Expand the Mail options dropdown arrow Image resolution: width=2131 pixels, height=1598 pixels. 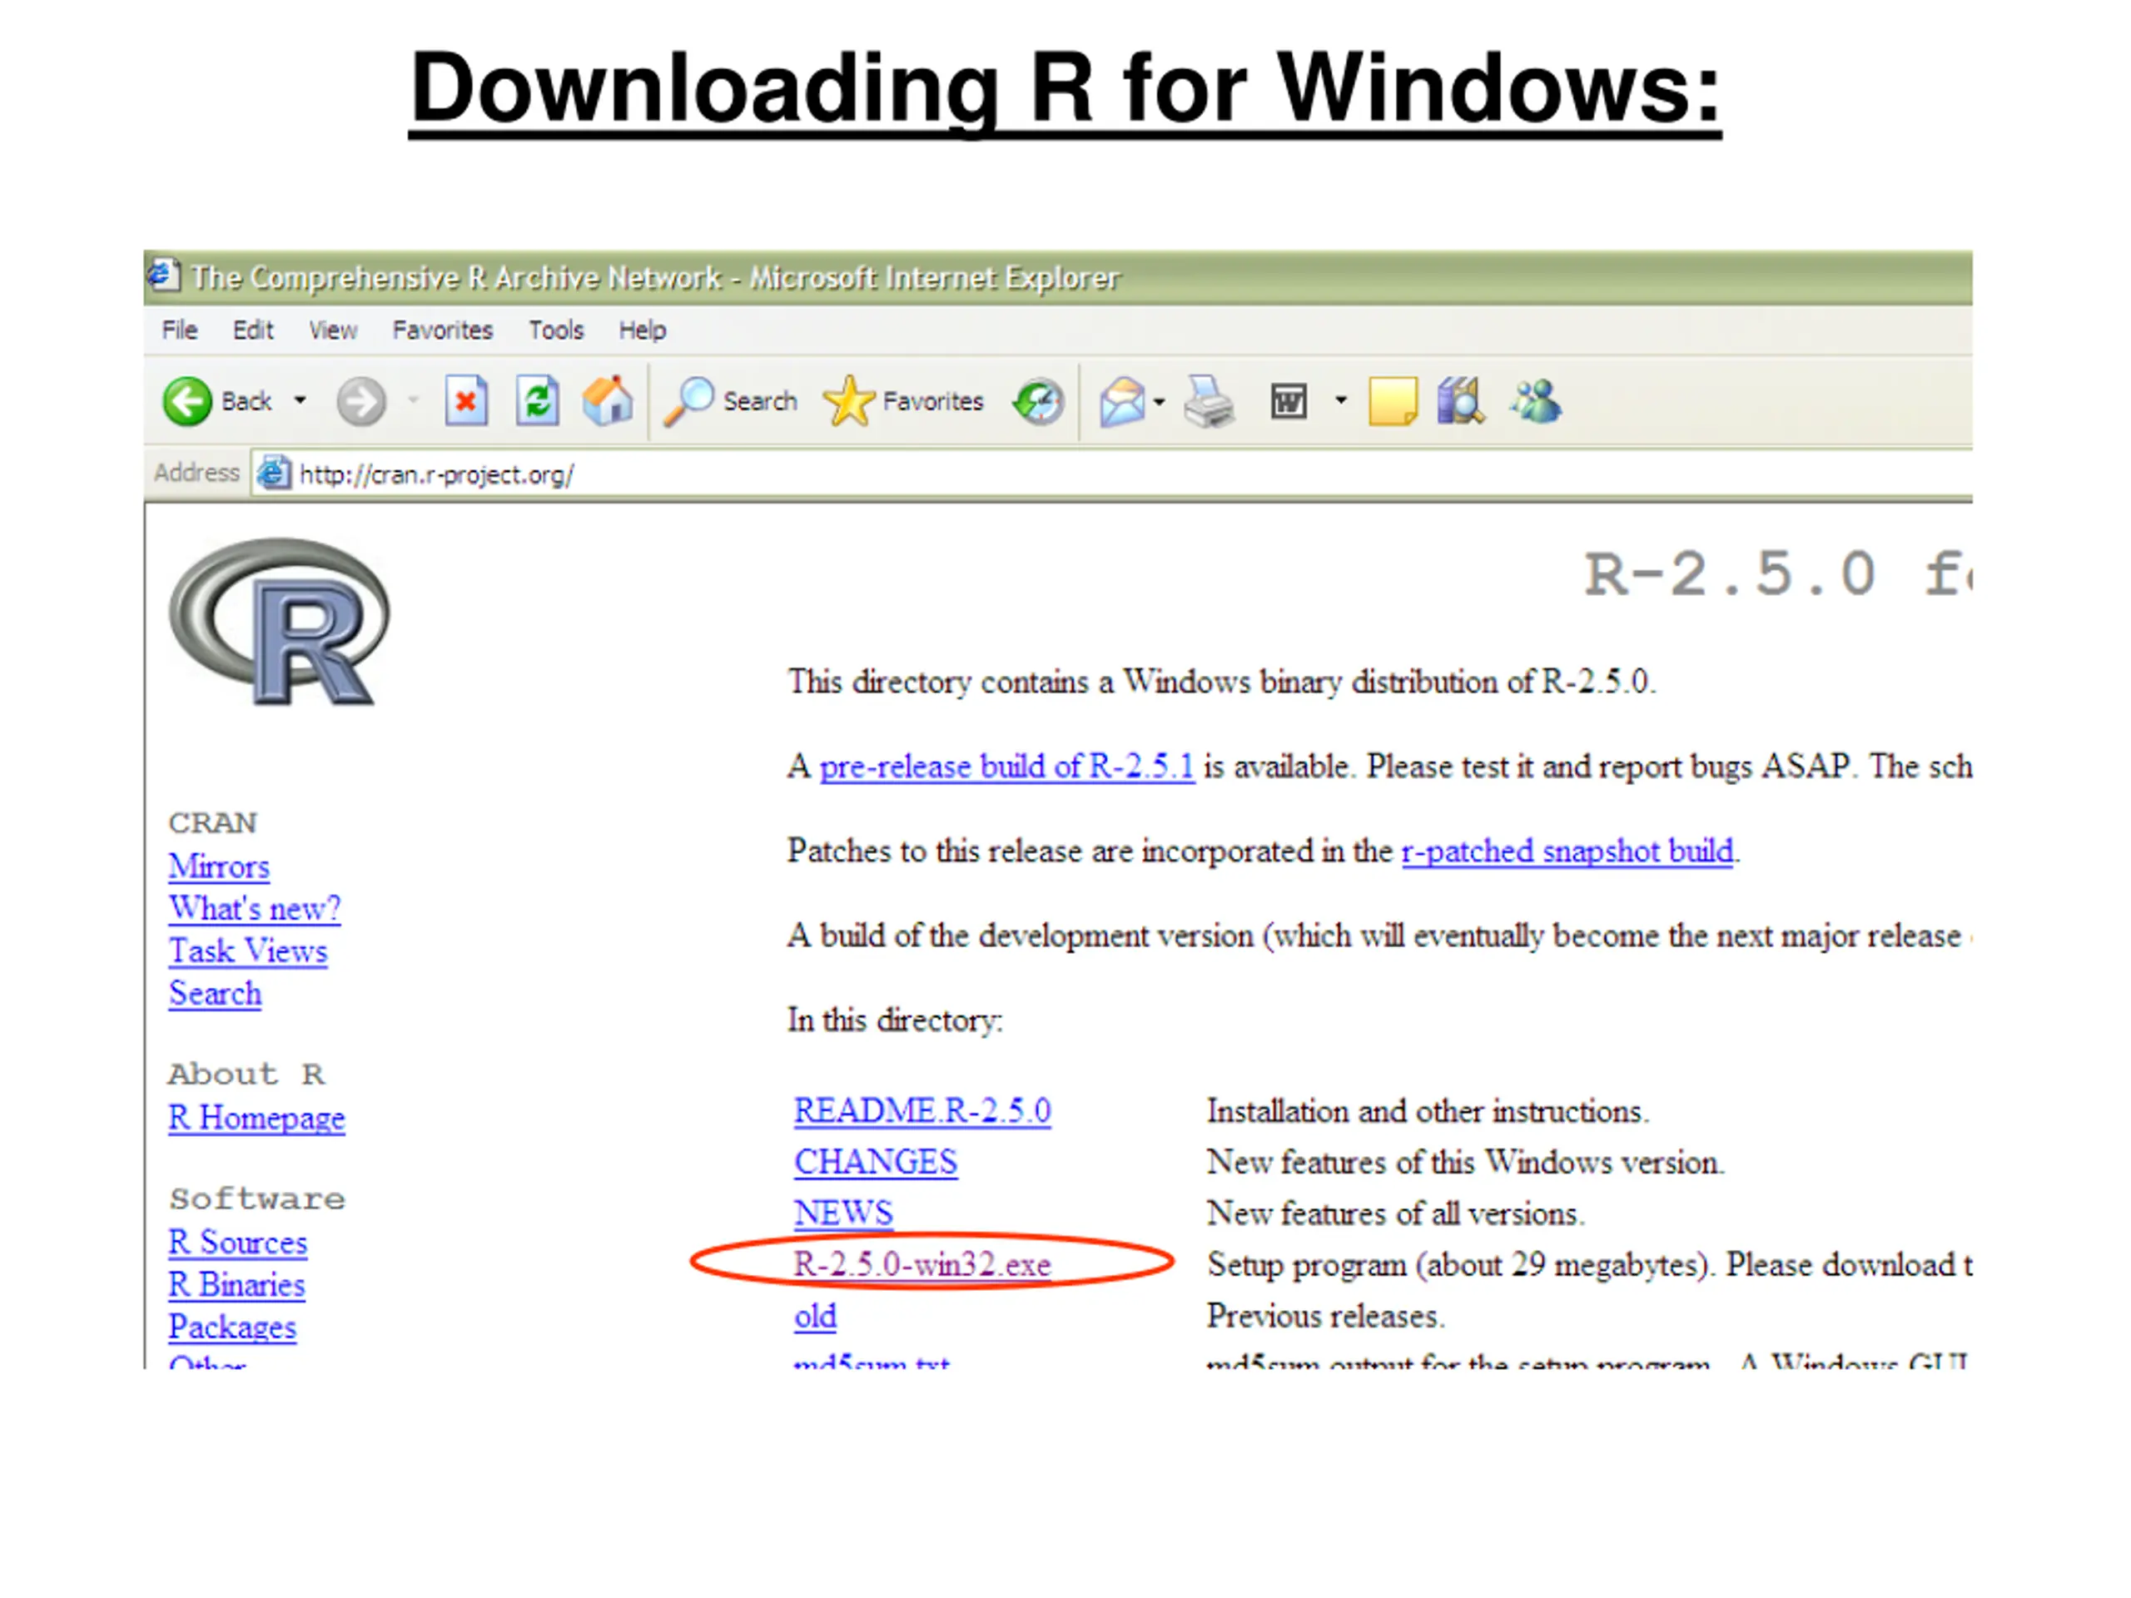tap(1159, 400)
